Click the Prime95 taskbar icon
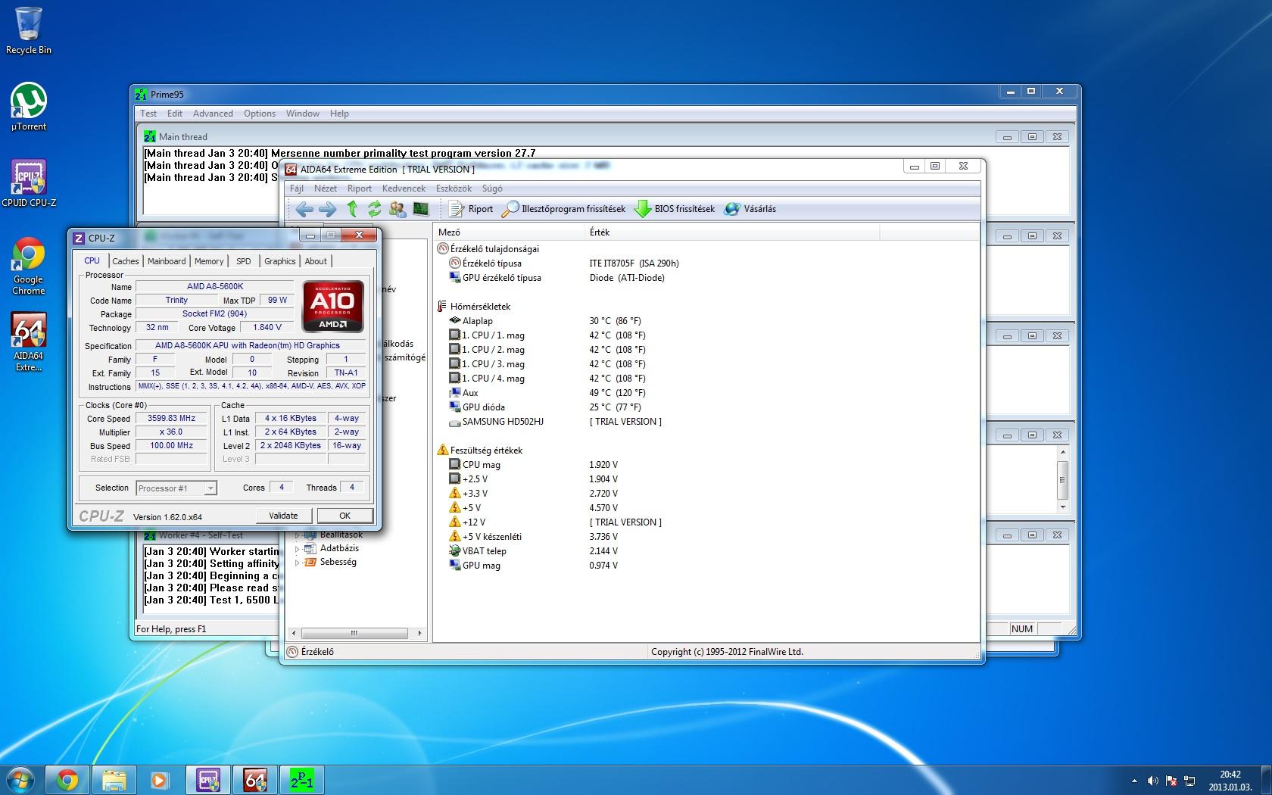This screenshot has height=795, width=1272. coord(302,779)
